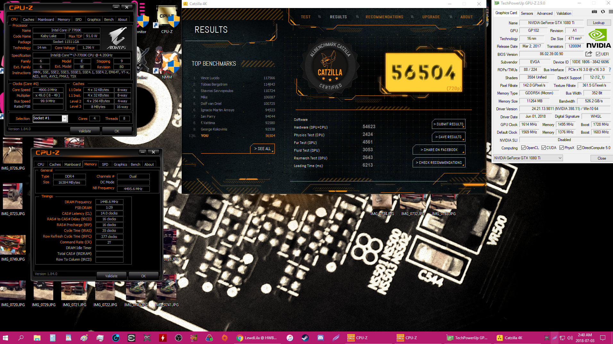
Task: Open taskbar search magnifier
Action: tap(21, 338)
